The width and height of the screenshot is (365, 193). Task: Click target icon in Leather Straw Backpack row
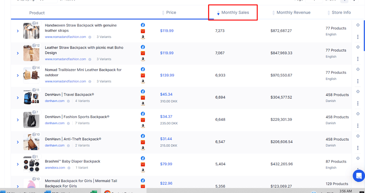click(358, 47)
